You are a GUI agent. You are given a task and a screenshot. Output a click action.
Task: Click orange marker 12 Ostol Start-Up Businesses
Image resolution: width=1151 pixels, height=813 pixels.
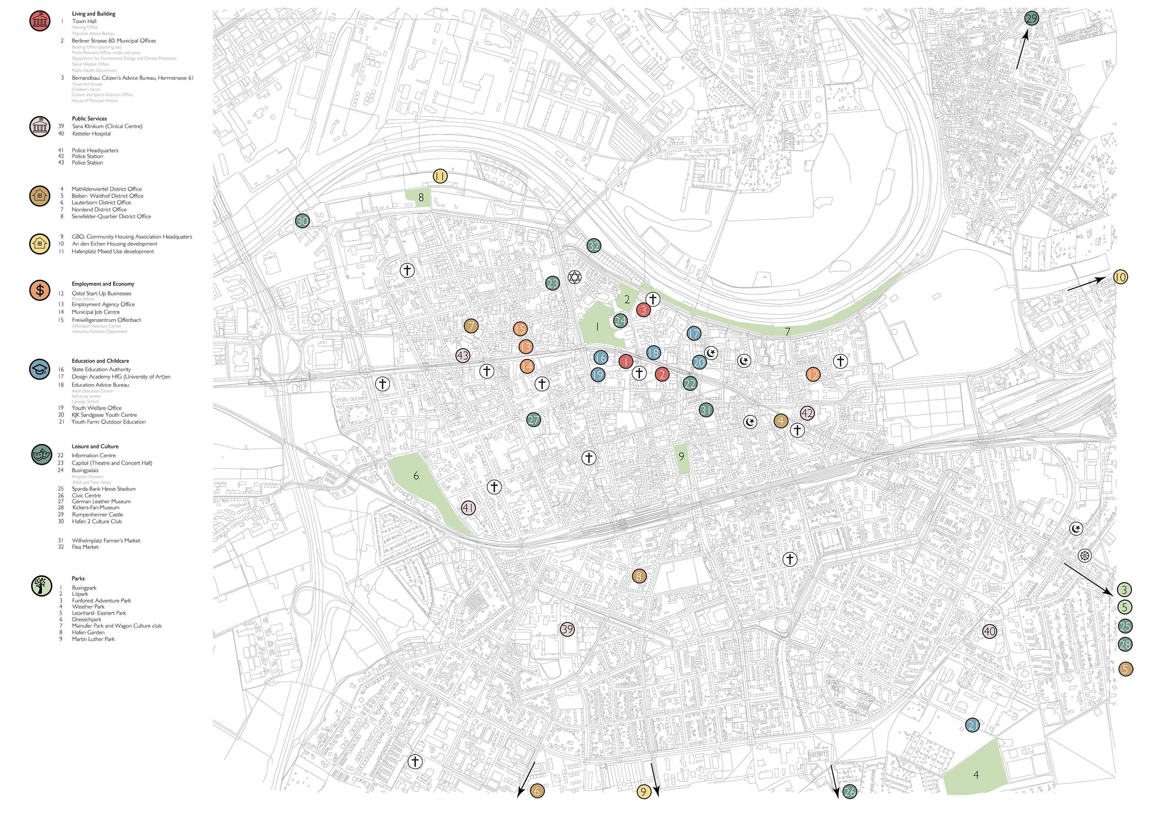(x=813, y=374)
